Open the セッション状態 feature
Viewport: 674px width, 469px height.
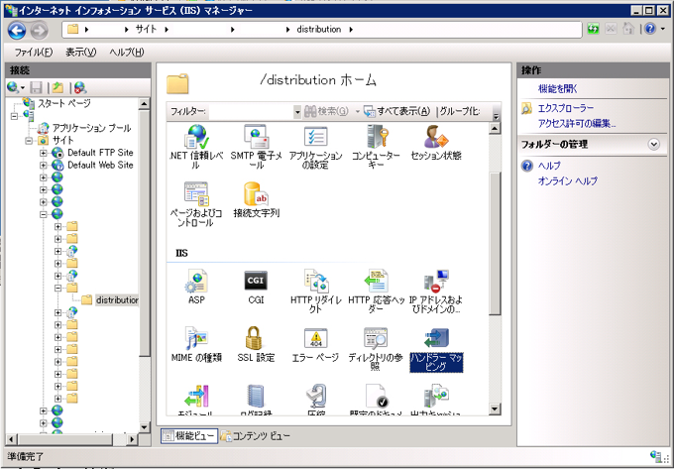(436, 143)
